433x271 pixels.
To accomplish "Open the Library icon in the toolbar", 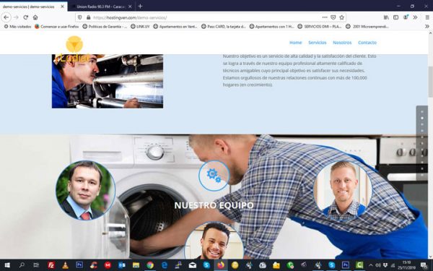I will tap(386, 17).
